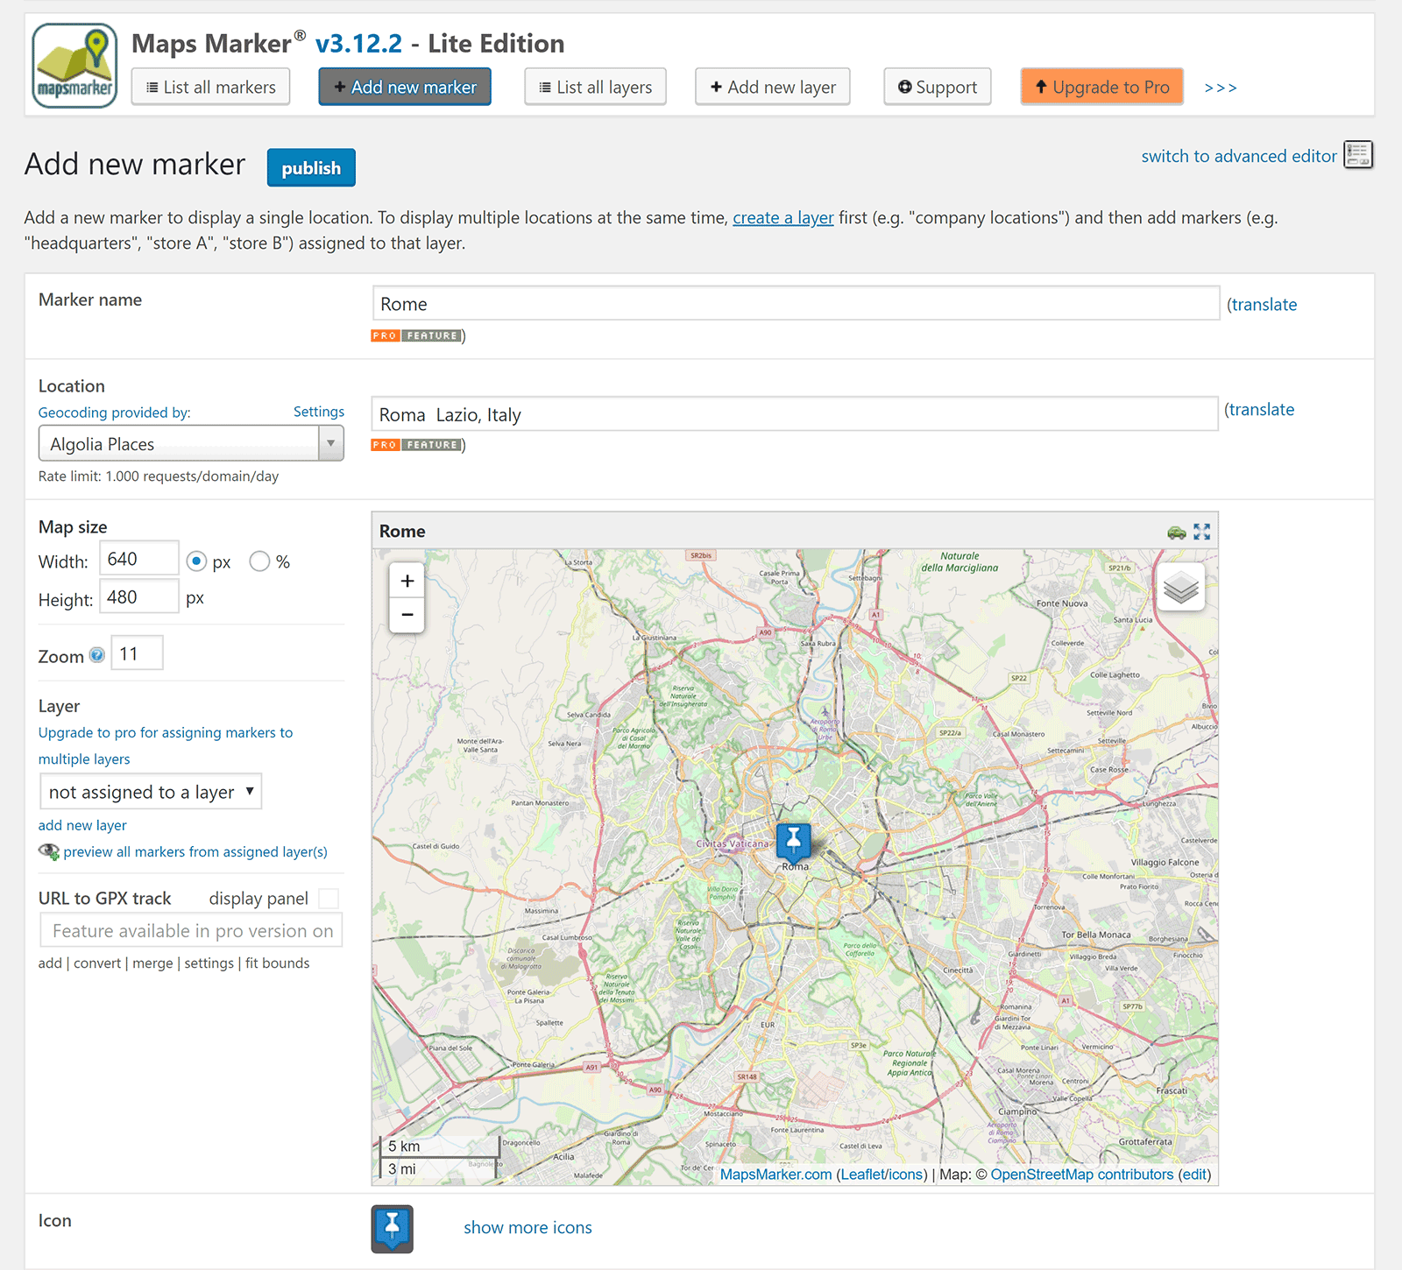The image size is (1402, 1270).
Task: Click map 'edit' attribution link
Action: pyautogui.click(x=1193, y=1175)
